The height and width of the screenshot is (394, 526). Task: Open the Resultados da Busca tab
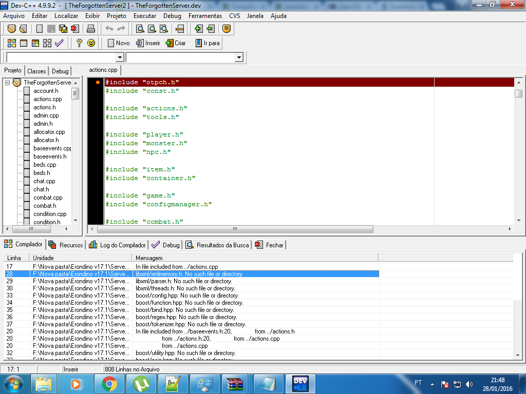pyautogui.click(x=217, y=245)
